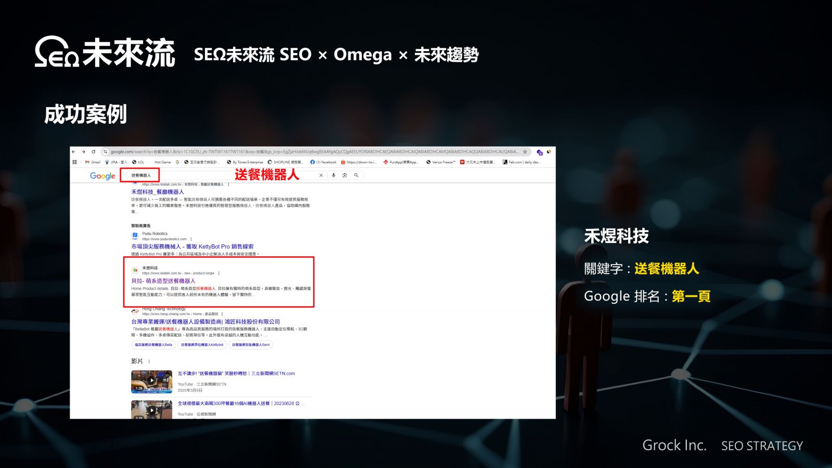Open the JIRA bookmark
The width and height of the screenshot is (832, 468).
click(116, 162)
